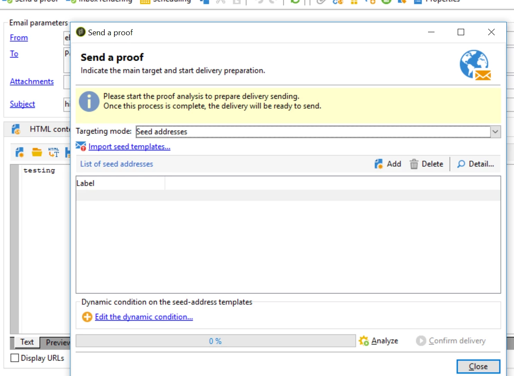Image resolution: width=514 pixels, height=376 pixels.
Task: Click the 'Email parameters' group label
Action: (38, 23)
